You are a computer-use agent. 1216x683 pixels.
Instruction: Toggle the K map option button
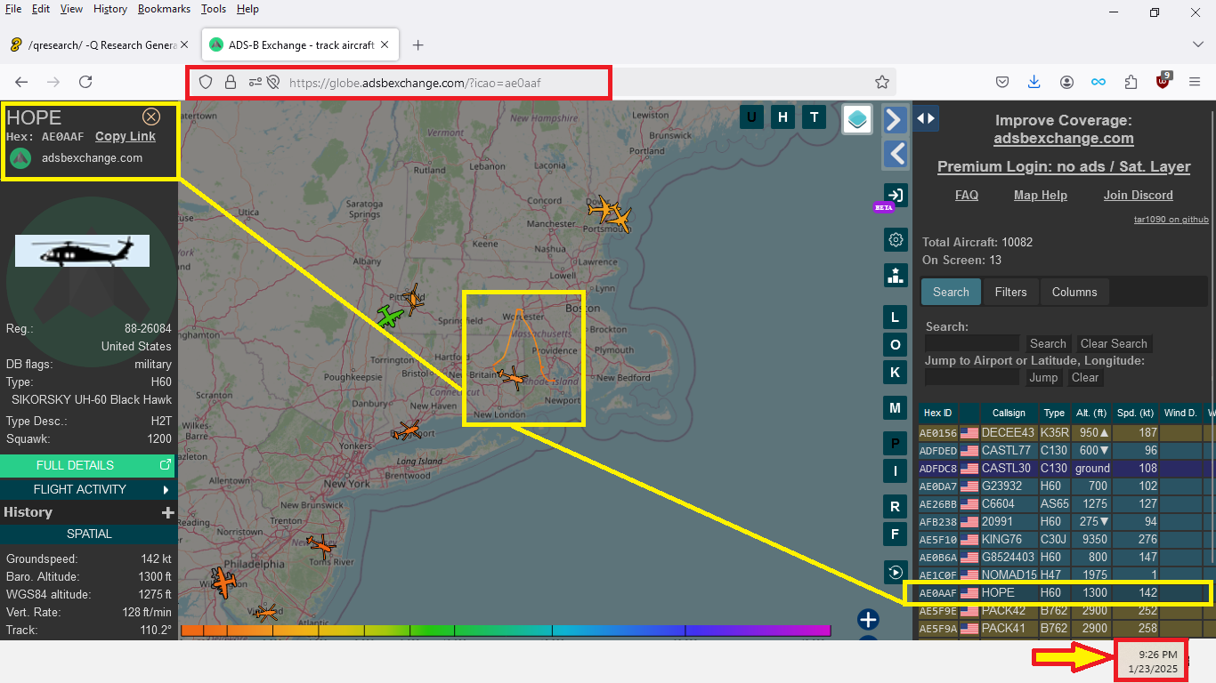click(896, 373)
